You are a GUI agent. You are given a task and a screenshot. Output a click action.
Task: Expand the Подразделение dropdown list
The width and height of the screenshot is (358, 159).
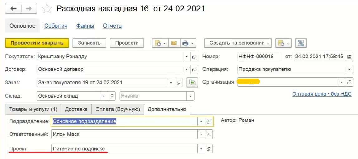pyautogui.click(x=201, y=122)
